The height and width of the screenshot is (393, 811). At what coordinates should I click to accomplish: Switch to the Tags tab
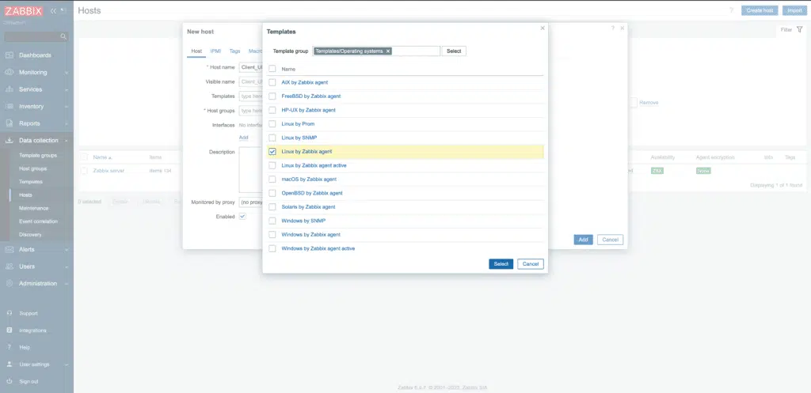tap(234, 51)
